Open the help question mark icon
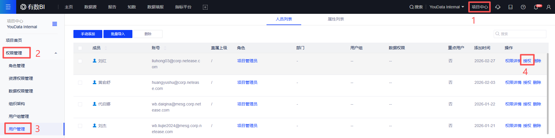 click(523, 7)
